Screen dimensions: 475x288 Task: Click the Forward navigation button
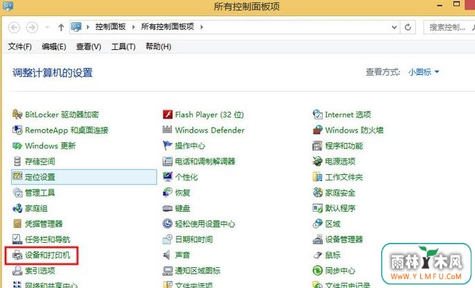(32, 27)
